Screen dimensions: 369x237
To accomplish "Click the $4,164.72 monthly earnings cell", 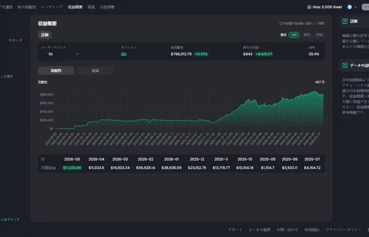I will tap(312, 167).
